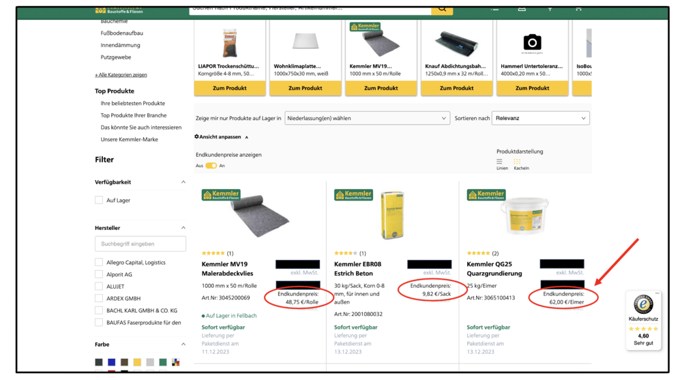
Task: Select the yellow color swatch
Action: pos(138,362)
